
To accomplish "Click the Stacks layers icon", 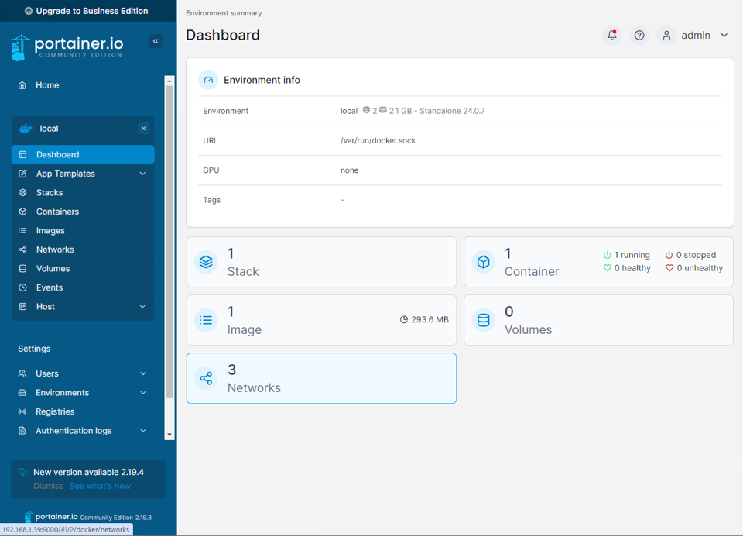I will coord(22,192).
